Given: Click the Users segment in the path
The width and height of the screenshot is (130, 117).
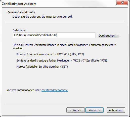Looking at the screenshot, I should [x=21, y=35].
